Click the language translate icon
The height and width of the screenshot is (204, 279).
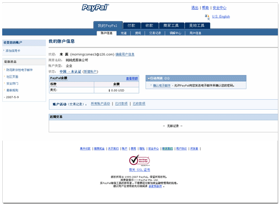tap(207, 17)
